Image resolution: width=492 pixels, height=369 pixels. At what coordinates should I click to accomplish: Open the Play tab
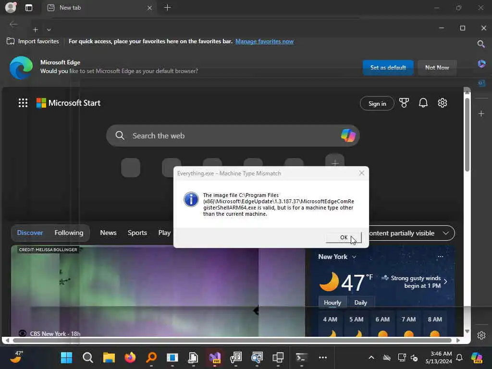(164, 233)
